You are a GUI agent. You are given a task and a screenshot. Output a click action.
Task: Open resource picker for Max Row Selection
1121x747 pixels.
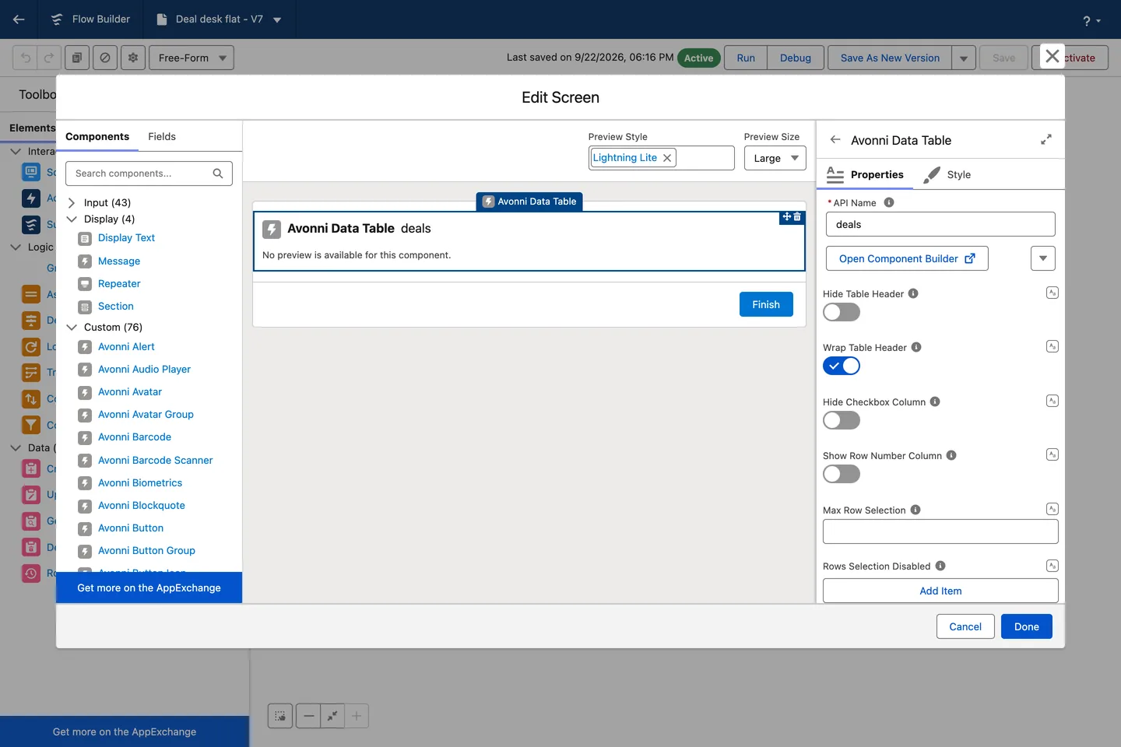tap(1052, 509)
